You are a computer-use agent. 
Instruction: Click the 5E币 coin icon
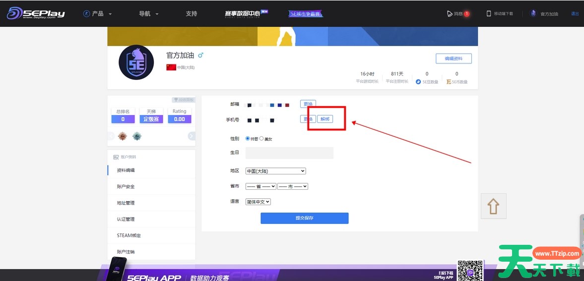point(449,82)
